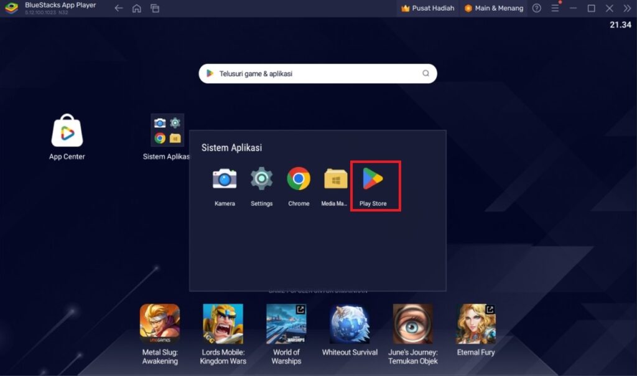Launch Whiteout Survival

350,324
